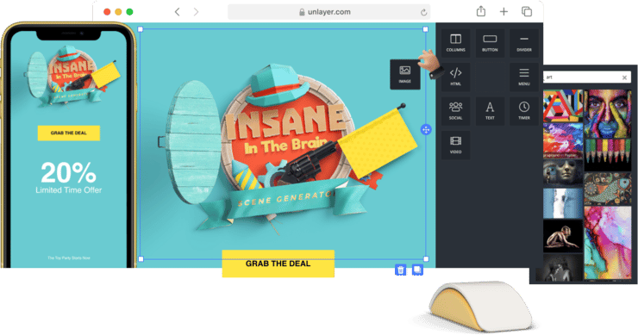Select the Button content block

click(x=490, y=43)
